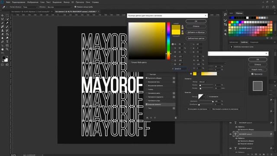The image size is (277, 156).
Task: Click Добавить в образцы button
Action: [x=196, y=32]
